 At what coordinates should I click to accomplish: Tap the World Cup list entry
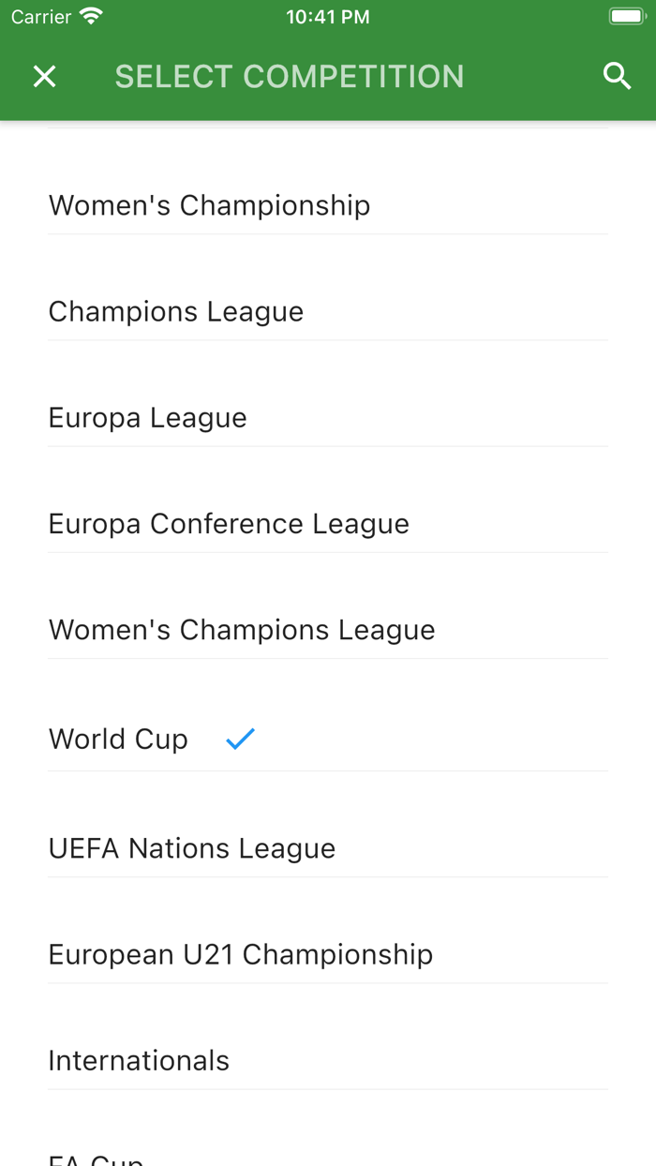click(118, 739)
